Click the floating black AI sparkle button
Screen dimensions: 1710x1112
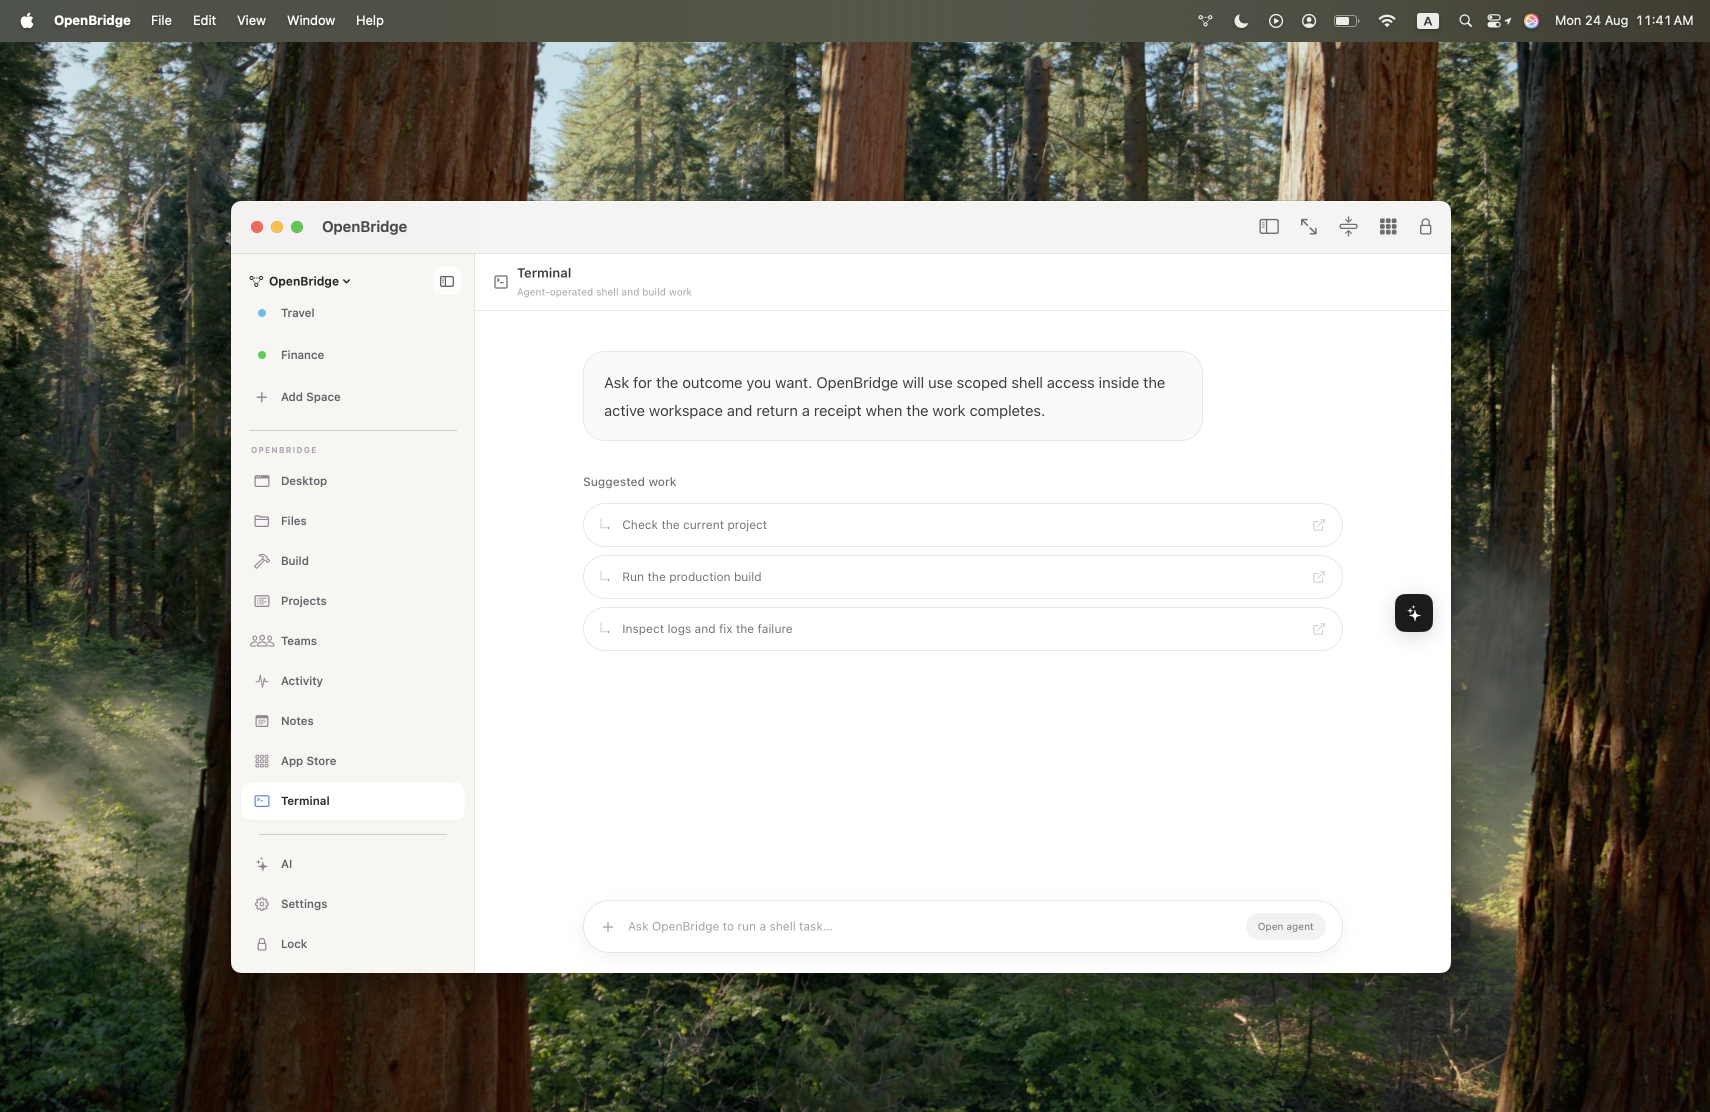(1413, 612)
